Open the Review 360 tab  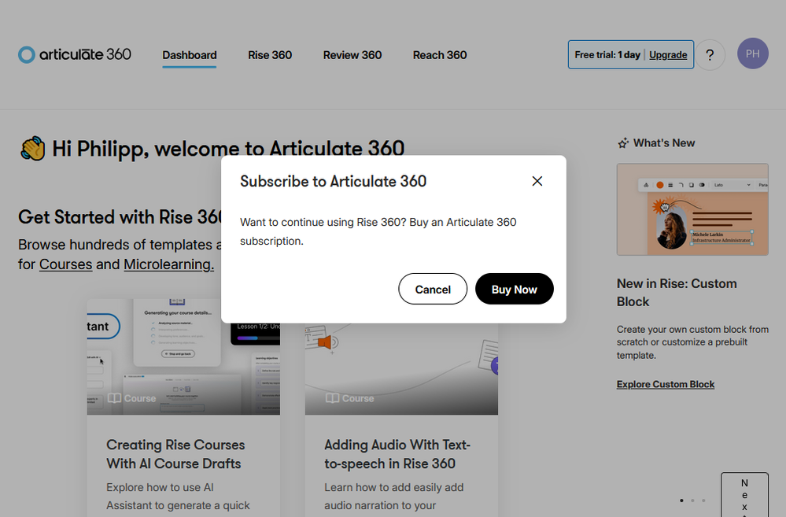coord(352,55)
